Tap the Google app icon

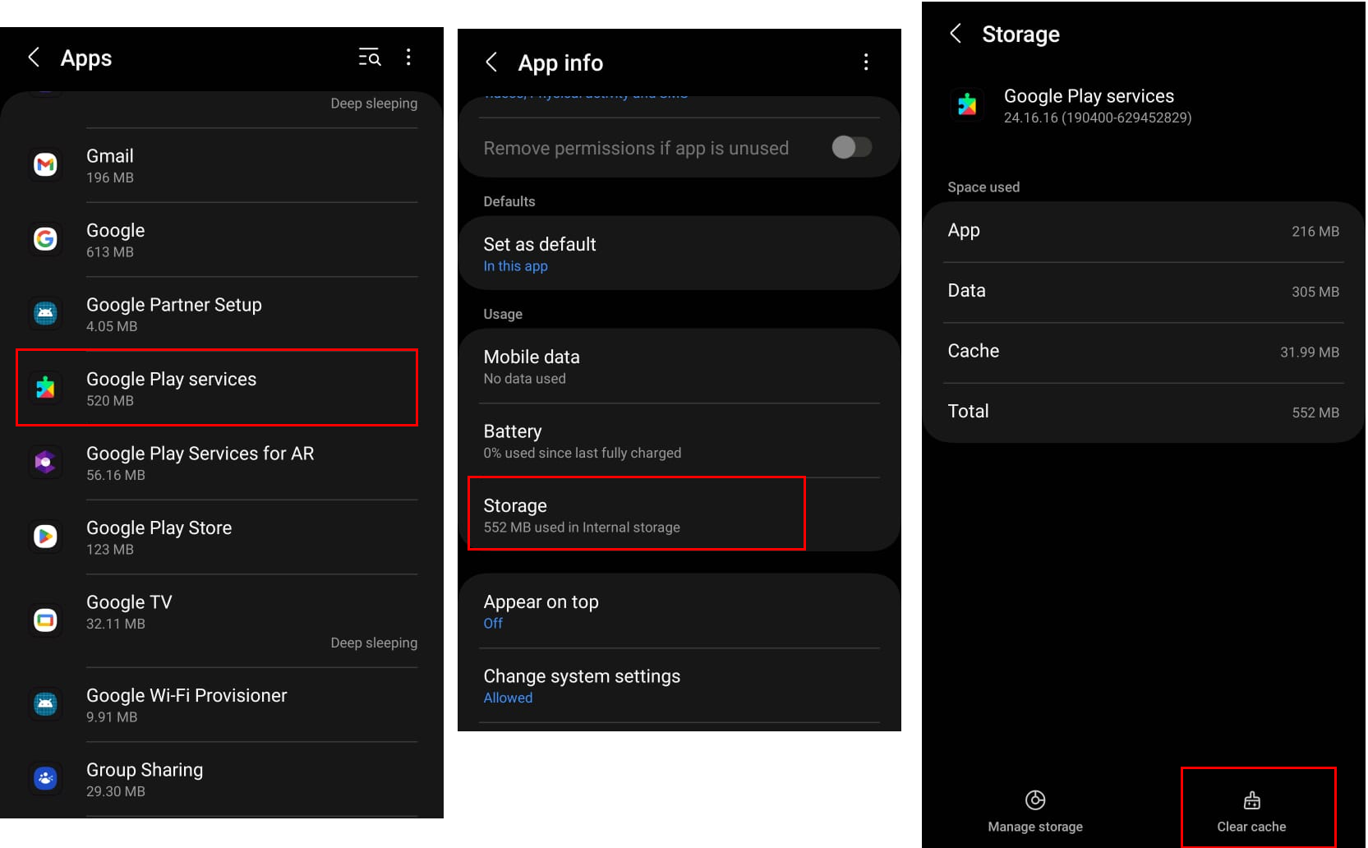[45, 239]
